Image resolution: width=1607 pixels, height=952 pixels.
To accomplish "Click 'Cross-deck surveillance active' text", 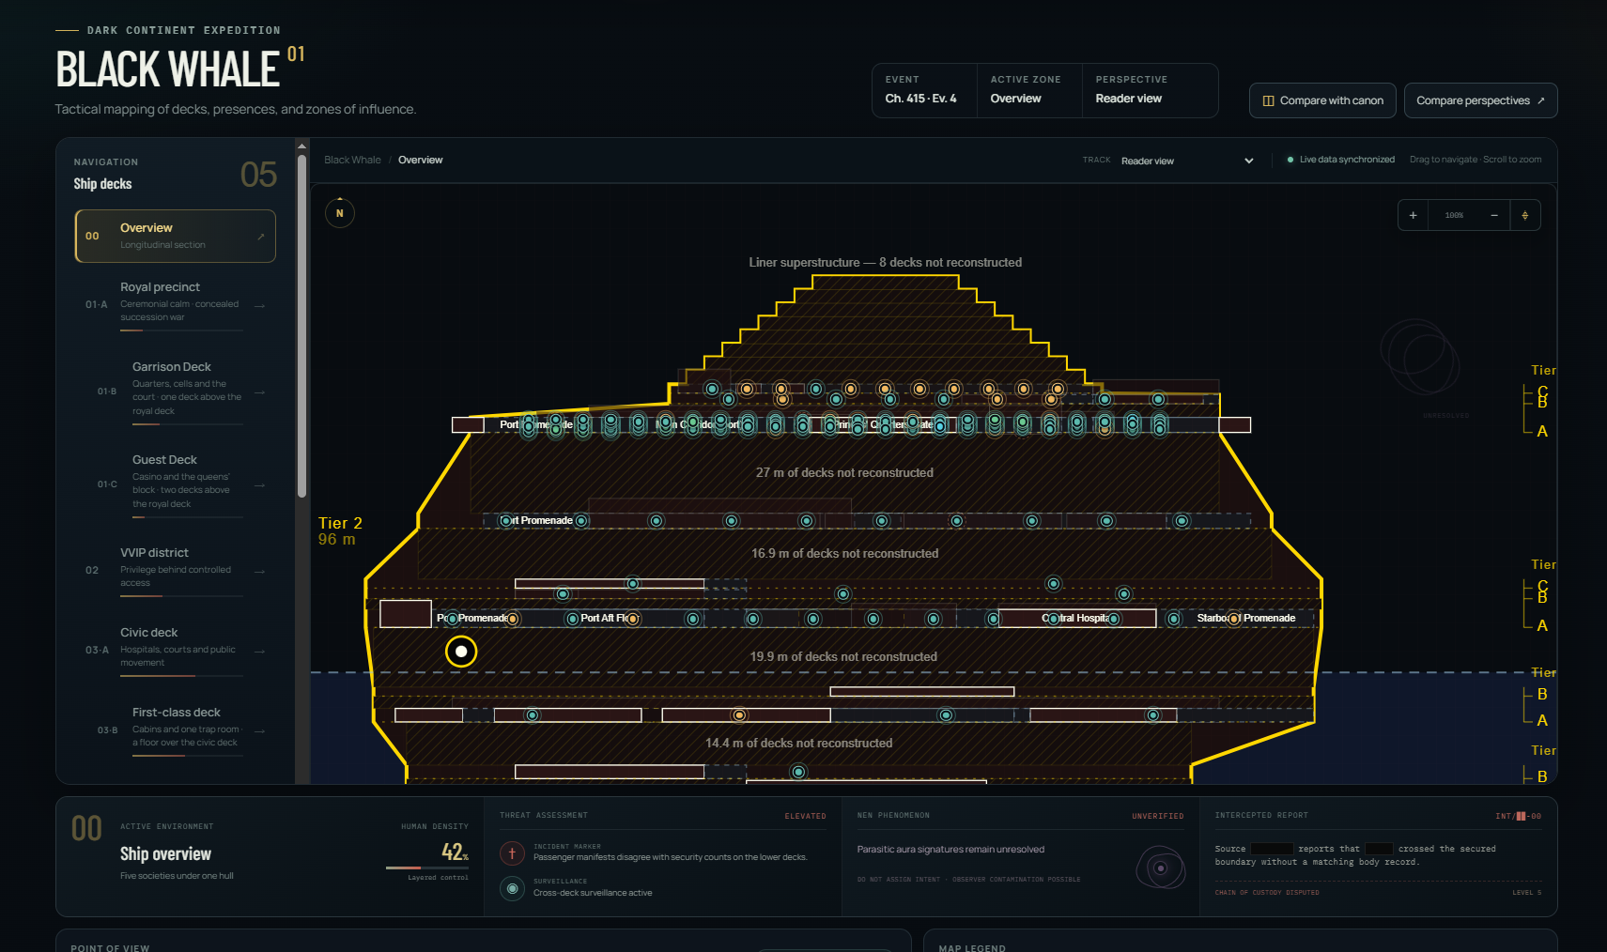I will point(593,893).
